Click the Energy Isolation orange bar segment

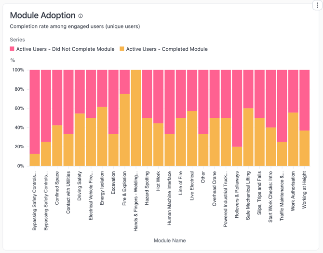click(x=102, y=137)
